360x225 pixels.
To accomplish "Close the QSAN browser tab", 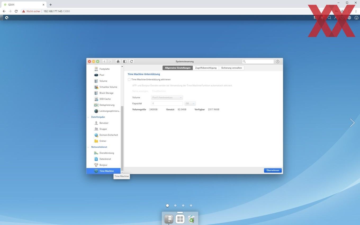I will [43, 4].
